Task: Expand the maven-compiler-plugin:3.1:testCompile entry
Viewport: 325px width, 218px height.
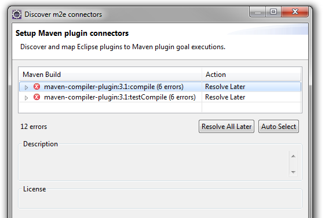Action: [26, 98]
